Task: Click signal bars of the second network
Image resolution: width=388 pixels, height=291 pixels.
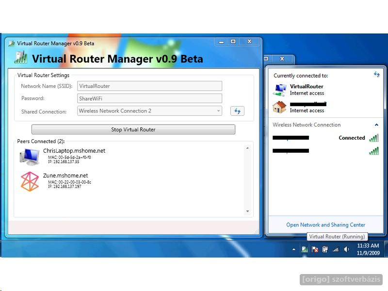Action: (373, 151)
